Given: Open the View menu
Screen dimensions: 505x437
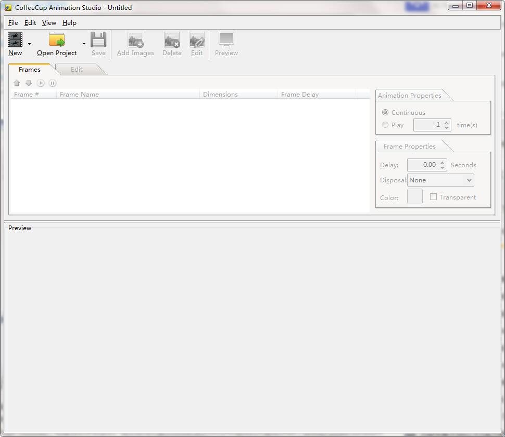Looking at the screenshot, I should [x=49, y=22].
